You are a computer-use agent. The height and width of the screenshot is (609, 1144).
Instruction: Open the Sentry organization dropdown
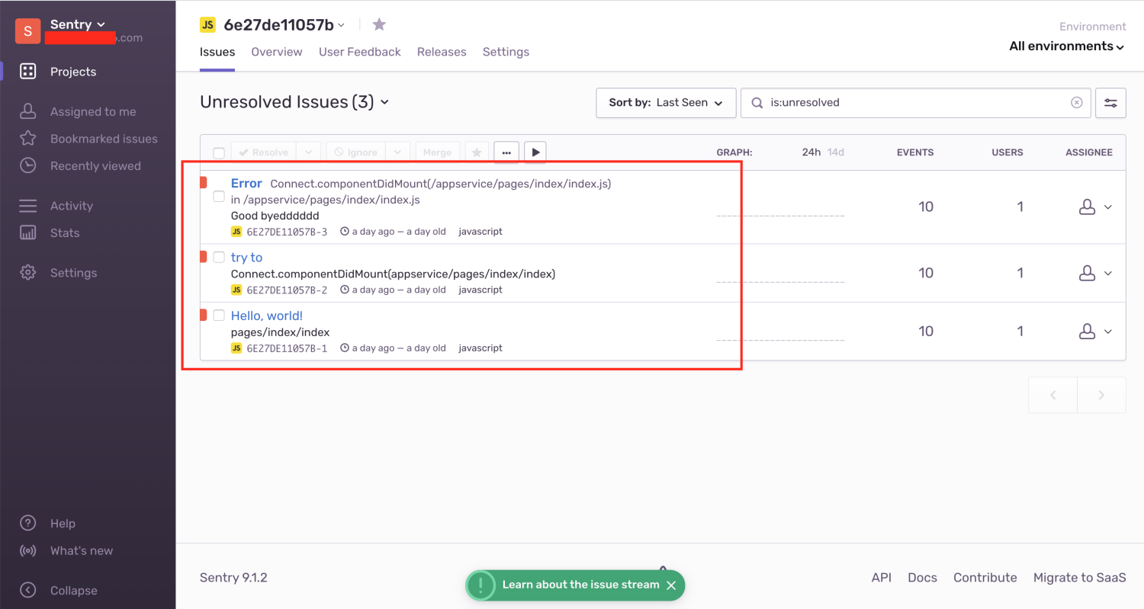tap(79, 24)
